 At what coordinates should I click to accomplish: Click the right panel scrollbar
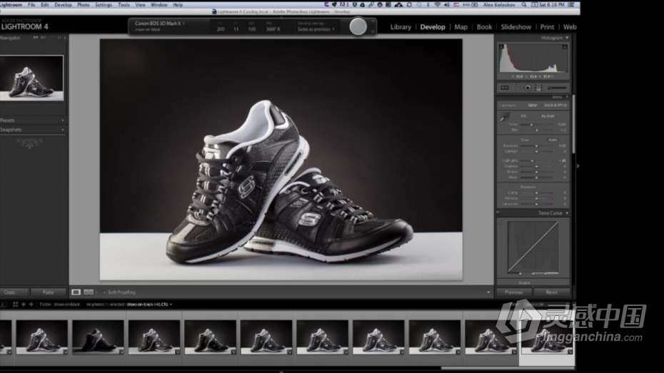573,125
